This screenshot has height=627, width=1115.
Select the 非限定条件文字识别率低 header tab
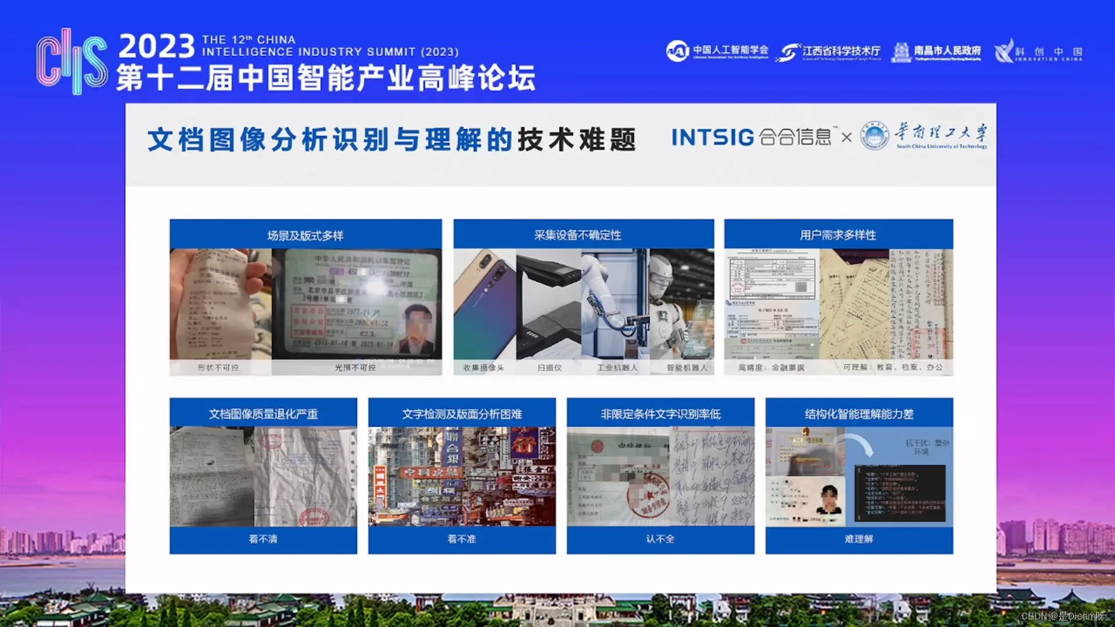coord(660,414)
